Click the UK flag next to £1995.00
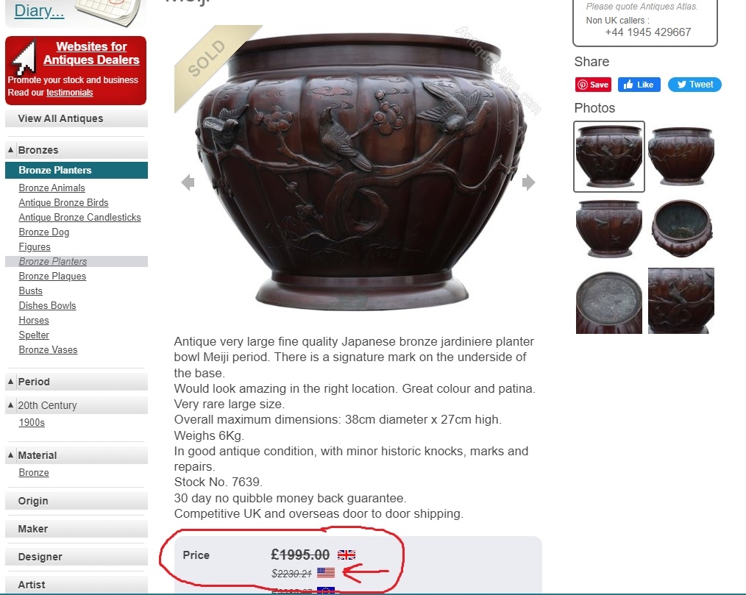This screenshot has height=595, width=746. click(x=347, y=555)
